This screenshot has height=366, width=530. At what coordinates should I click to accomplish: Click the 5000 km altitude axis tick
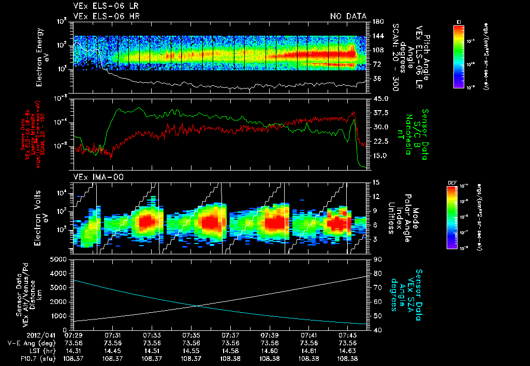click(x=59, y=260)
